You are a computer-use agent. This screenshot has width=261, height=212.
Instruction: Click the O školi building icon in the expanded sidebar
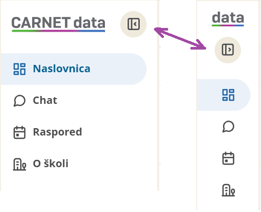coord(20,165)
